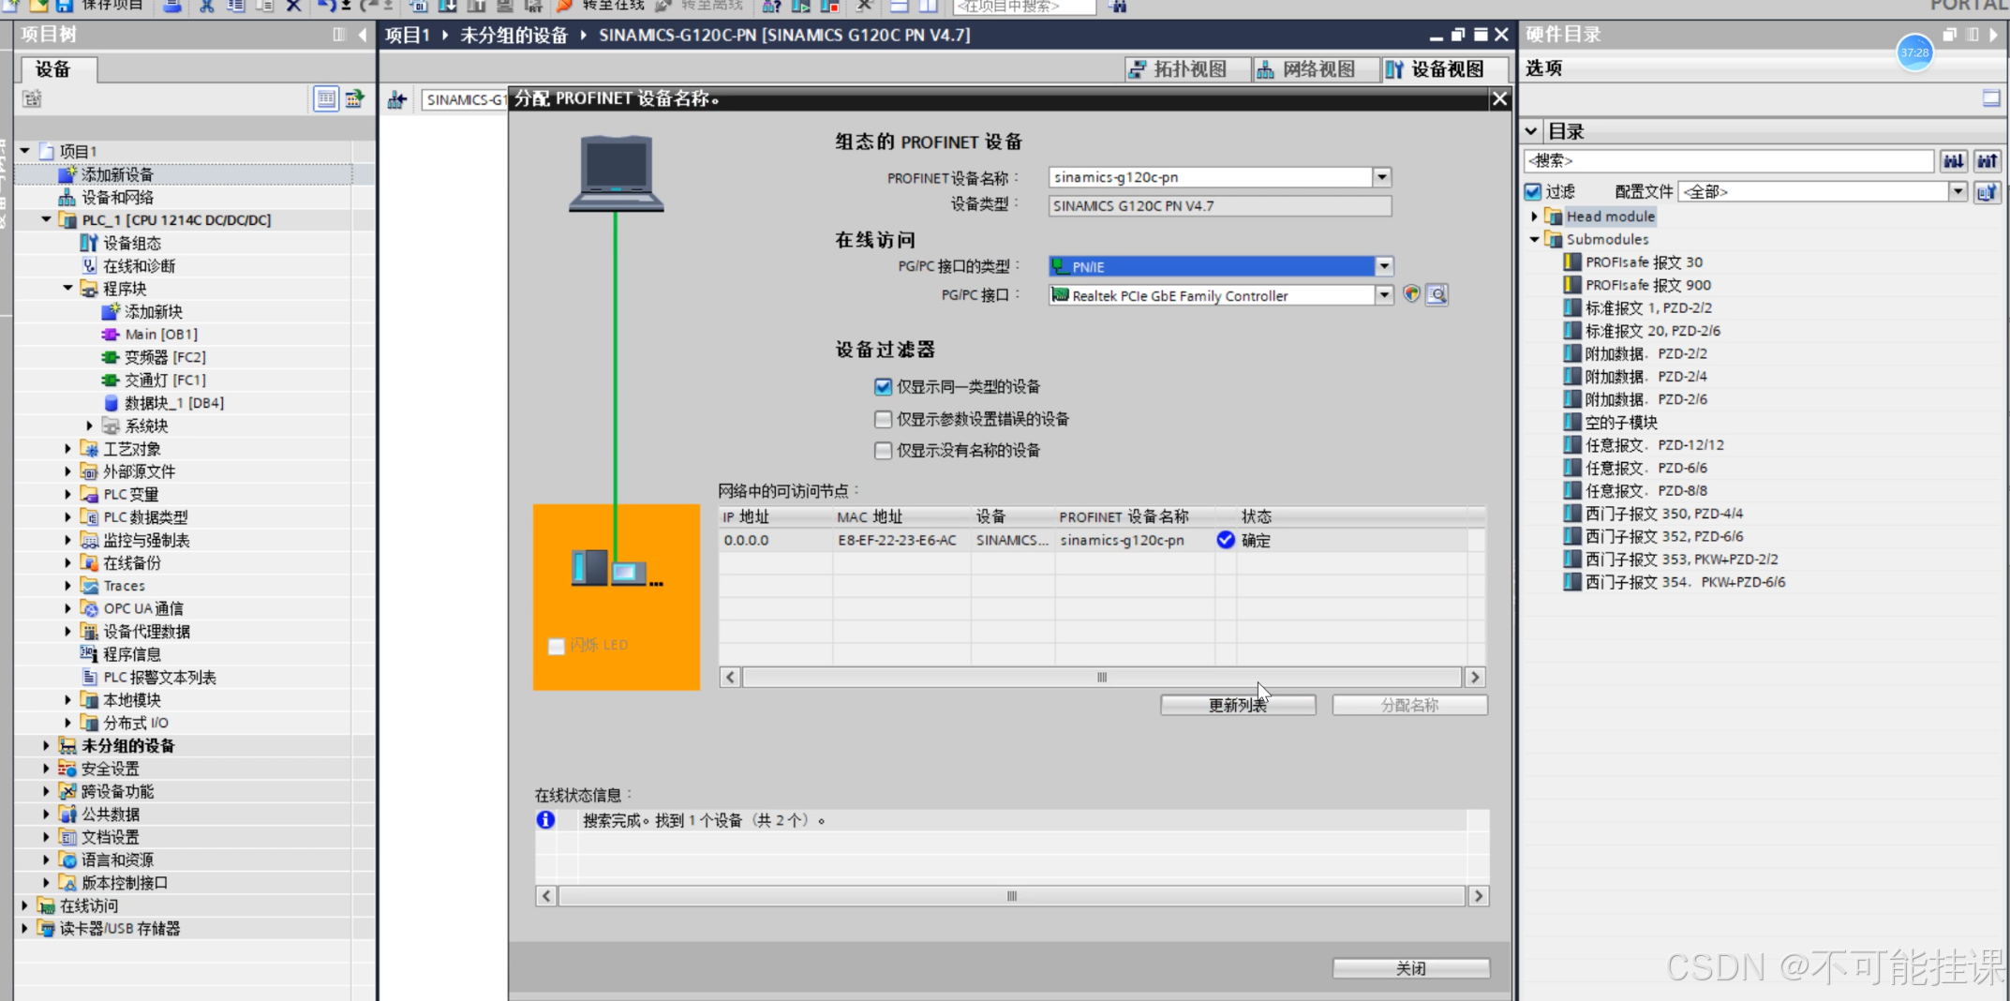
Task: Click hardware catalog search down icon
Action: [1954, 161]
